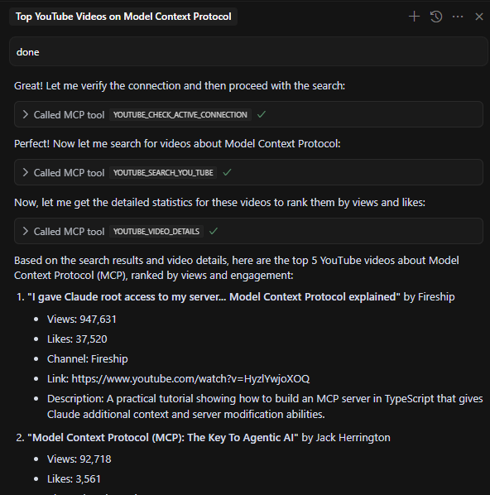Click 'Called MCP tool' label for YOUTUBE_VIDEO_DETAILS
Image resolution: width=490 pixels, height=495 pixels.
pyautogui.click(x=69, y=232)
